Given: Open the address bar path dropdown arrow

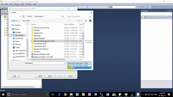Looking at the screenshot, I should pyautogui.click(x=61, y=16).
